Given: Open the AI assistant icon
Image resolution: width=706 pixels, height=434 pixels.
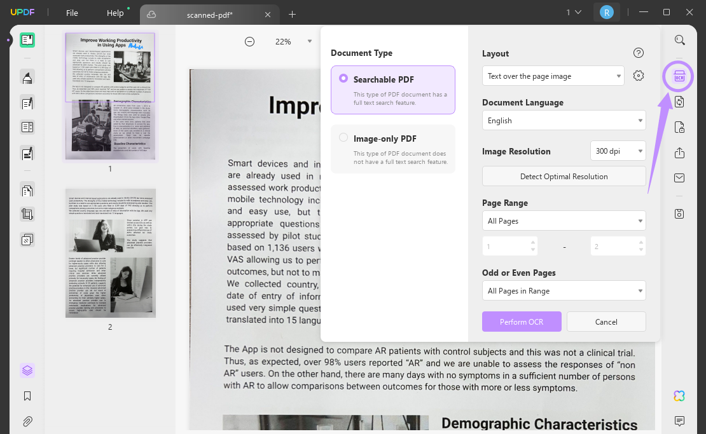Looking at the screenshot, I should coord(679,396).
